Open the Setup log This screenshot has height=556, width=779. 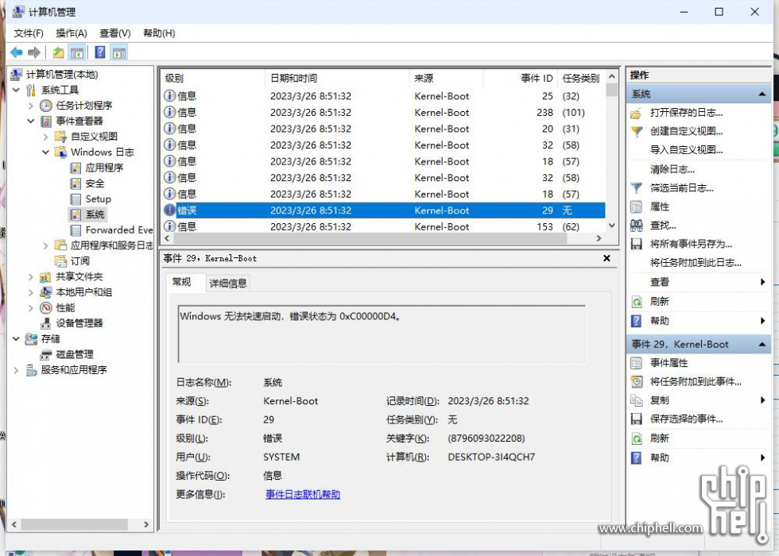[x=98, y=199]
